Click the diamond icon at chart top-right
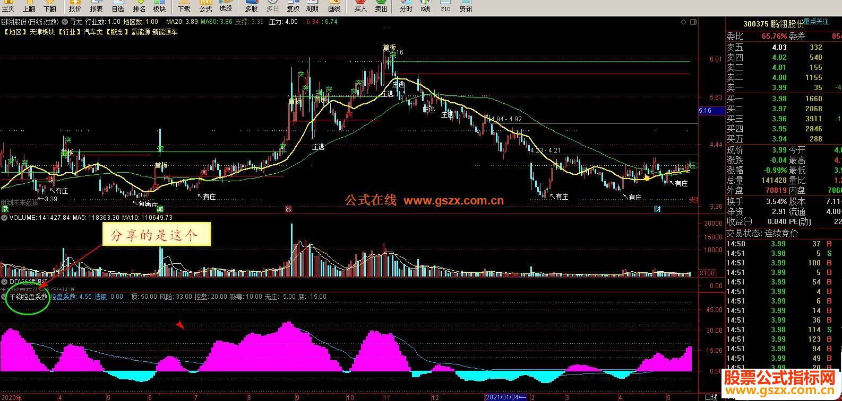This screenshot has height=401, width=842. (684, 22)
